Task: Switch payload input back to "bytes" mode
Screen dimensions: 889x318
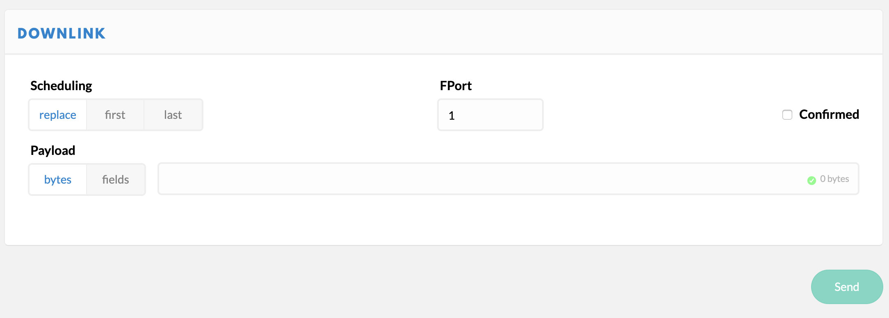Action: pos(57,179)
